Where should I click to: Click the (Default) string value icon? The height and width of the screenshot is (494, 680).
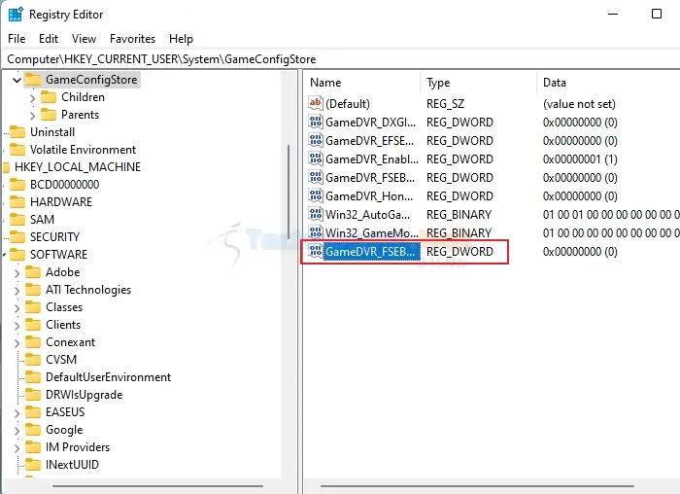pos(316,103)
